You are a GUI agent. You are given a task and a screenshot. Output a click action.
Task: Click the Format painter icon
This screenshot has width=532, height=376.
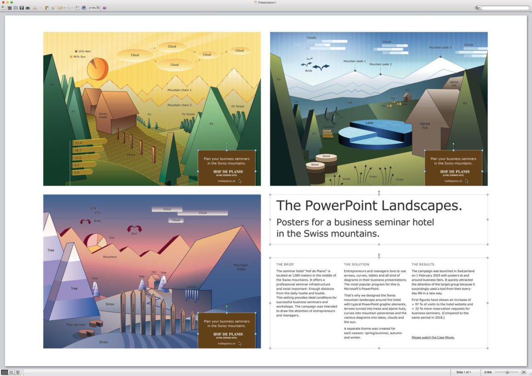point(53,8)
